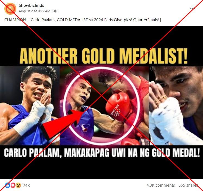The image size is (203, 191).
Task: Open the 4.3K comments link
Action: tap(161, 185)
